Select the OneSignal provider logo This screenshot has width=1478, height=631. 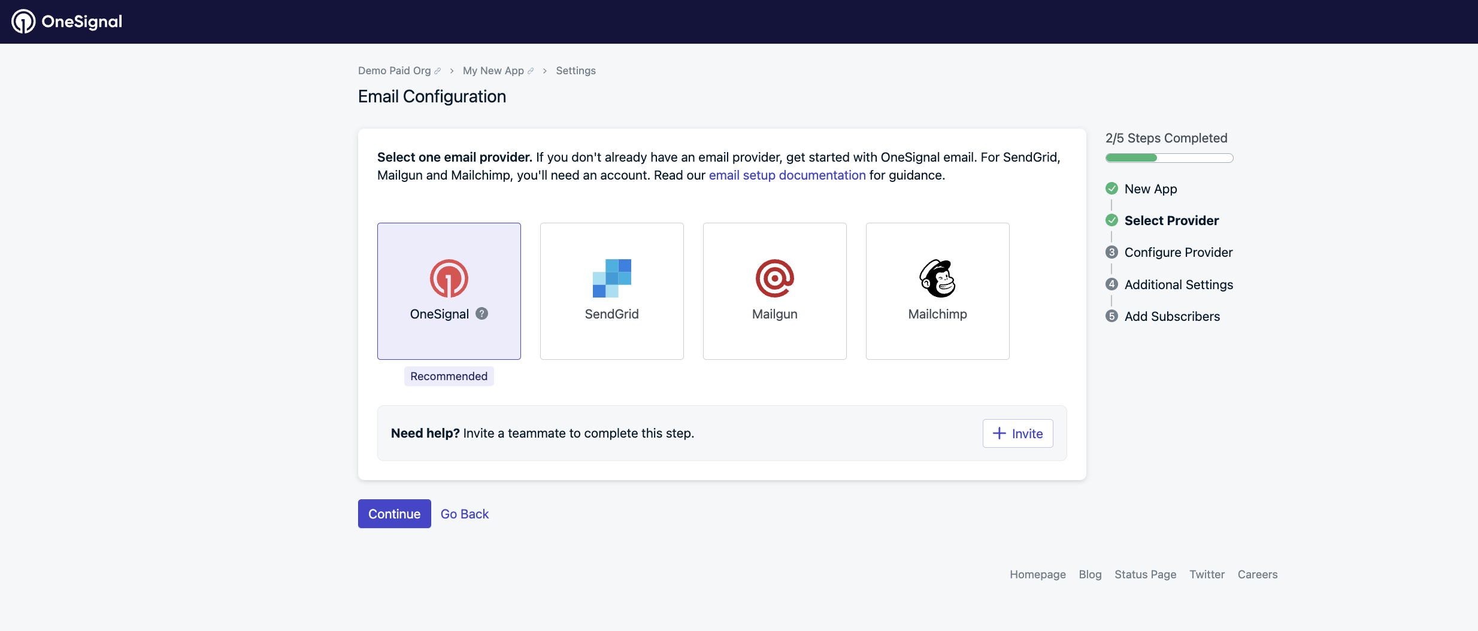[449, 278]
